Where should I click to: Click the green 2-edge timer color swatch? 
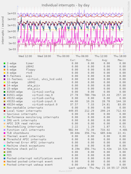coord(4,63)
